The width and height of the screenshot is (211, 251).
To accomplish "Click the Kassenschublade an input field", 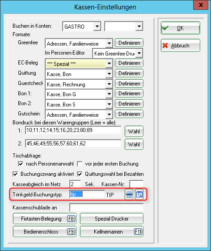I will pos(106,208).
